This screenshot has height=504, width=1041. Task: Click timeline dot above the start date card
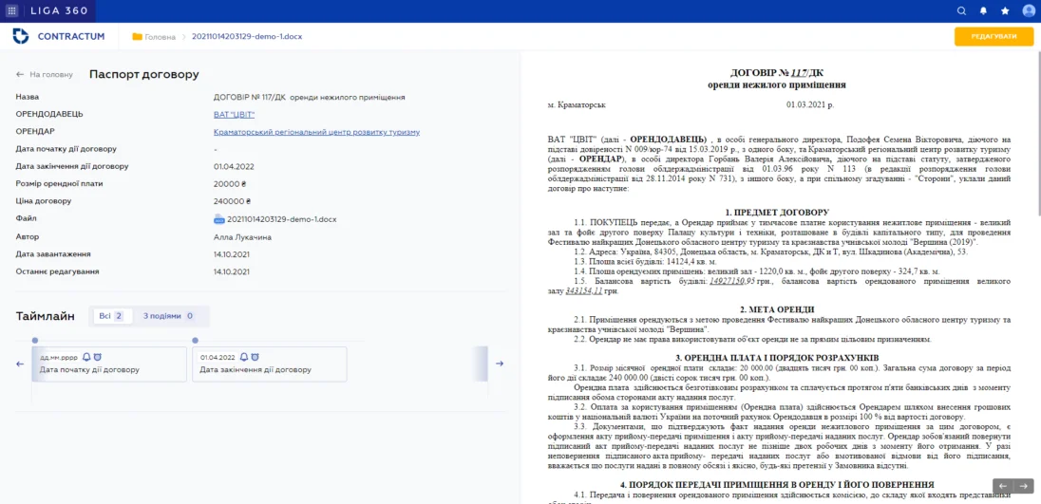35,340
